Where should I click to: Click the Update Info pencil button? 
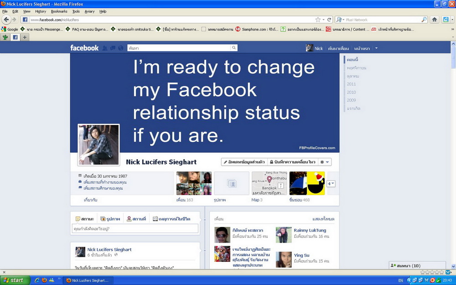click(244, 162)
